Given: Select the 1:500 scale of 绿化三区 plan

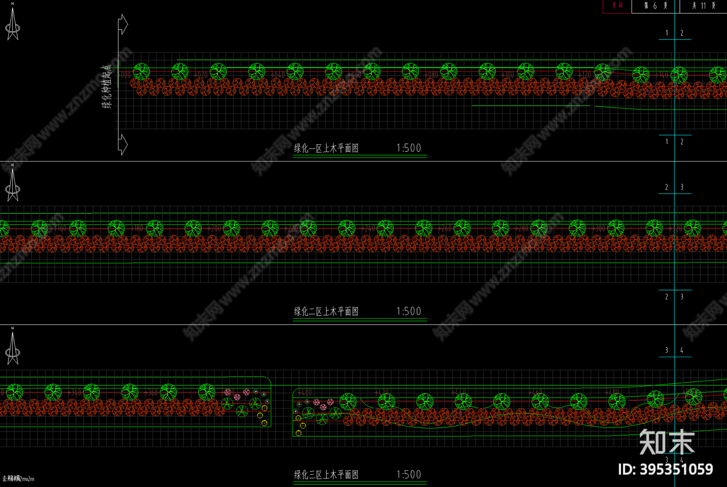Looking at the screenshot, I should point(409,475).
